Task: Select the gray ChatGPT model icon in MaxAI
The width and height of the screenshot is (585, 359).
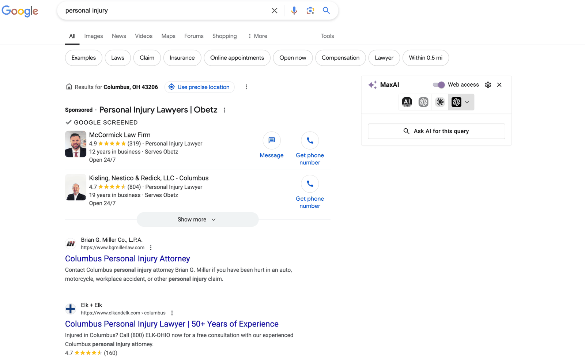Action: tap(423, 102)
